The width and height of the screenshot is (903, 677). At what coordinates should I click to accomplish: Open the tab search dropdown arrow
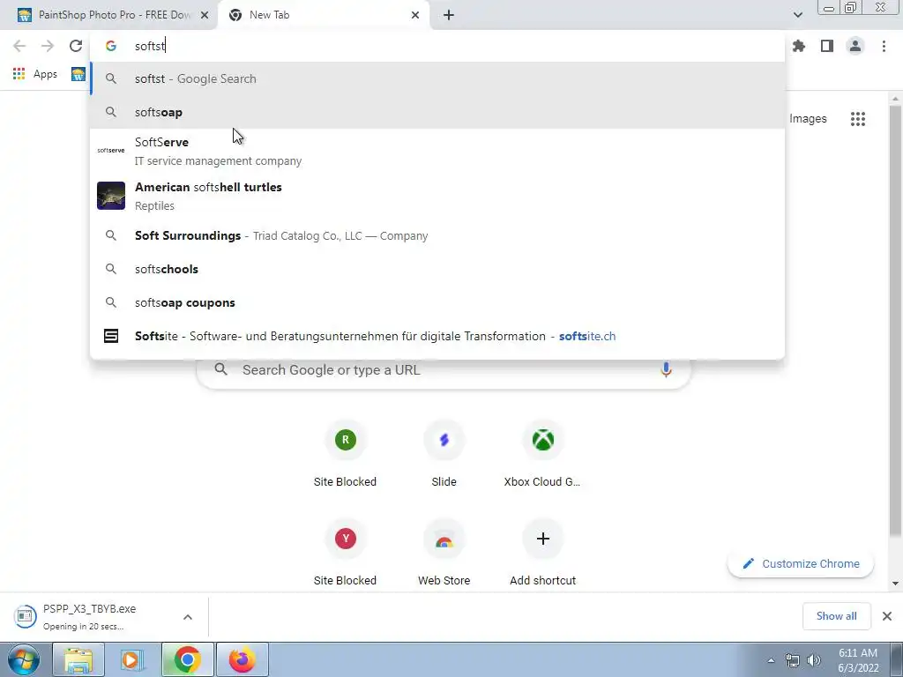click(x=797, y=15)
